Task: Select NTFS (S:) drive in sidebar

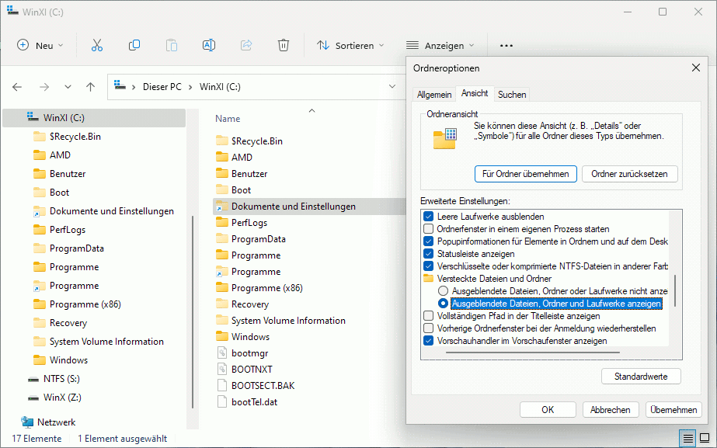Action: [x=61, y=379]
